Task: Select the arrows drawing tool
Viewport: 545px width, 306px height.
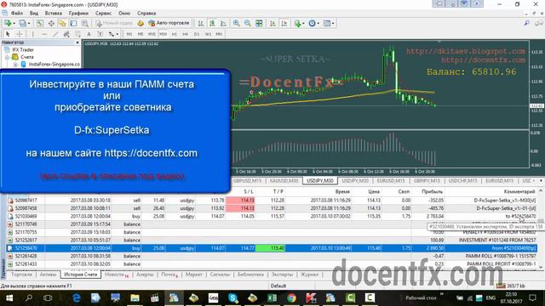Action: [x=112, y=34]
